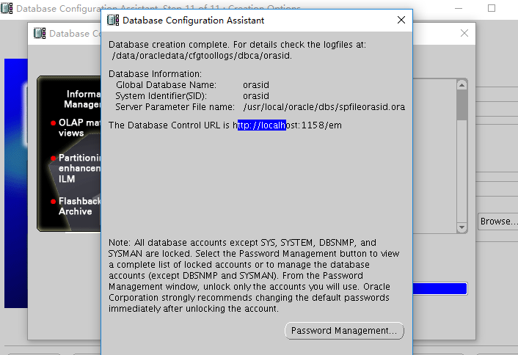The image size is (518, 355).
Task: Click the 'Server Parameter File name:' label
Action: click(x=175, y=107)
